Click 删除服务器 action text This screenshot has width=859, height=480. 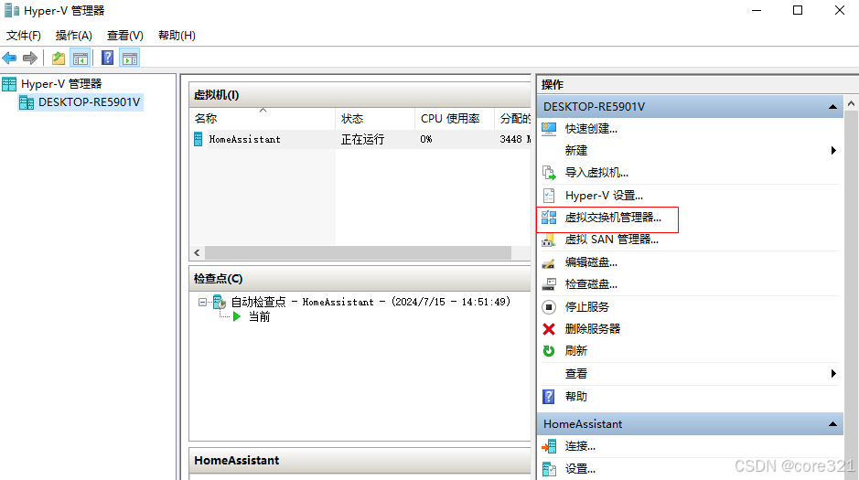point(592,329)
